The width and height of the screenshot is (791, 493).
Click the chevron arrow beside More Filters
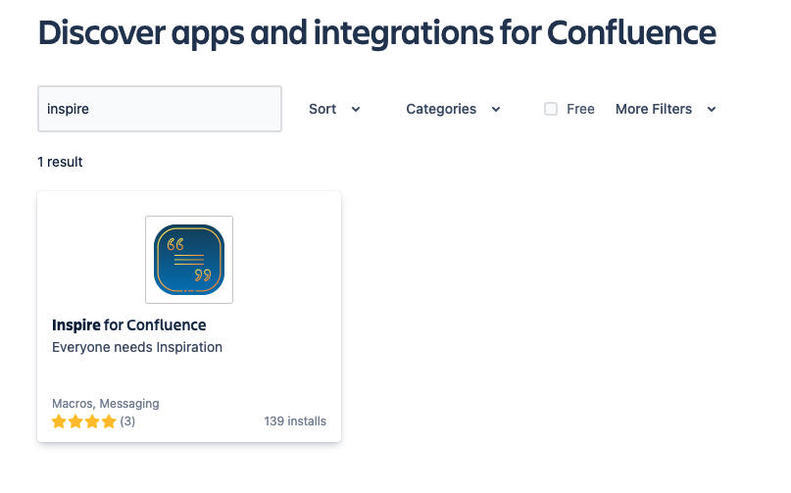click(712, 110)
